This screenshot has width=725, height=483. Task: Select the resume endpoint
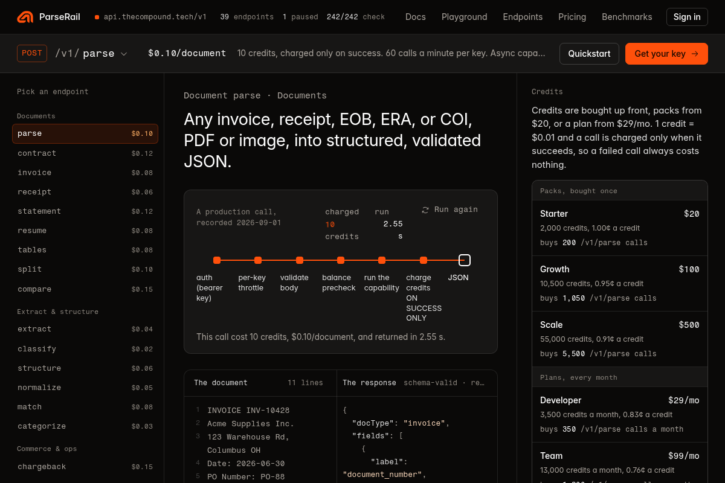[85, 231]
